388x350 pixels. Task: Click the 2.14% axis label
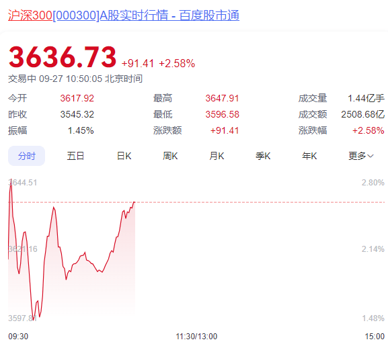coord(373,249)
